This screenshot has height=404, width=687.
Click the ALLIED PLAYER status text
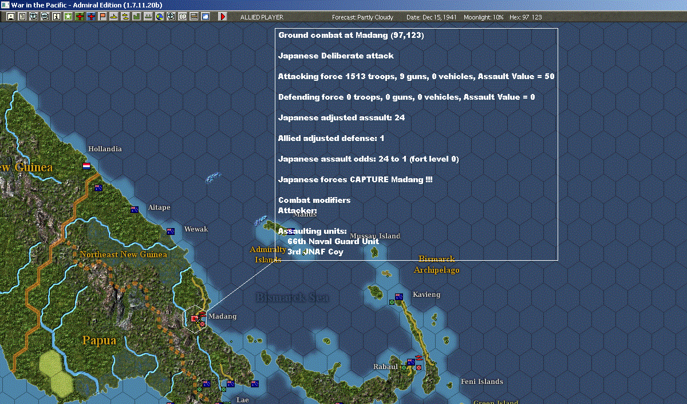click(262, 17)
